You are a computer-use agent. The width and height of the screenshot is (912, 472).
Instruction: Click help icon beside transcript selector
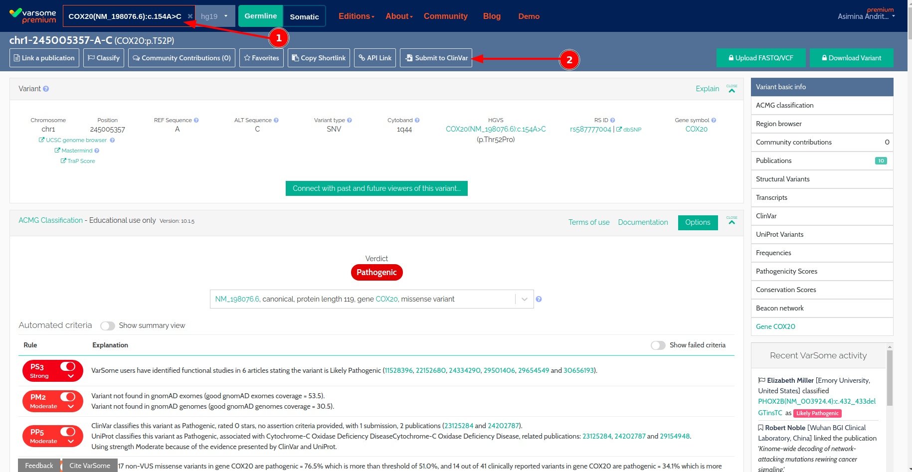[539, 299]
